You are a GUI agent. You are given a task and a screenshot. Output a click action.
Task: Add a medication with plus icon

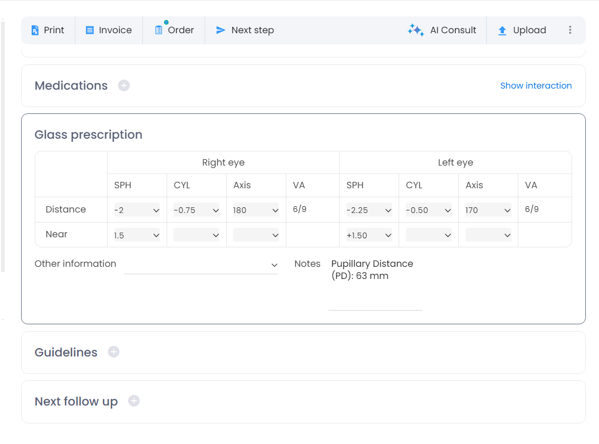(124, 85)
